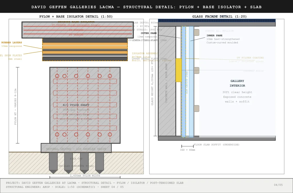Select the 'PILE CAP' label
This screenshot has height=193, width=293.
(76, 159)
